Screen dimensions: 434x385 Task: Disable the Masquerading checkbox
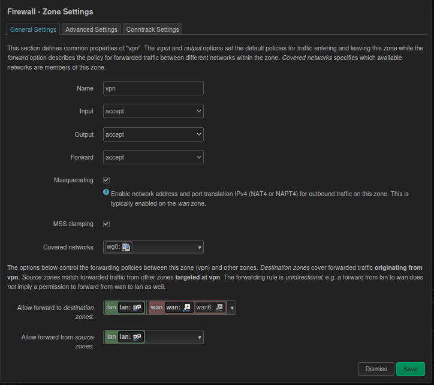(107, 180)
